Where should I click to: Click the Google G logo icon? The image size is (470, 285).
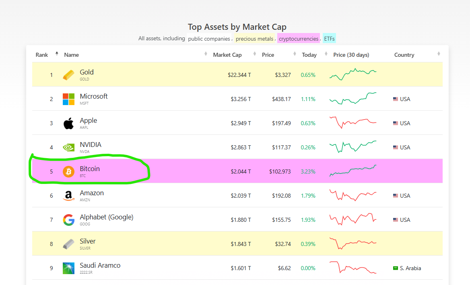(68, 220)
